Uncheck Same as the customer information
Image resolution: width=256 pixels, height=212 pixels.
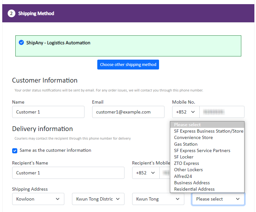pos(15,151)
